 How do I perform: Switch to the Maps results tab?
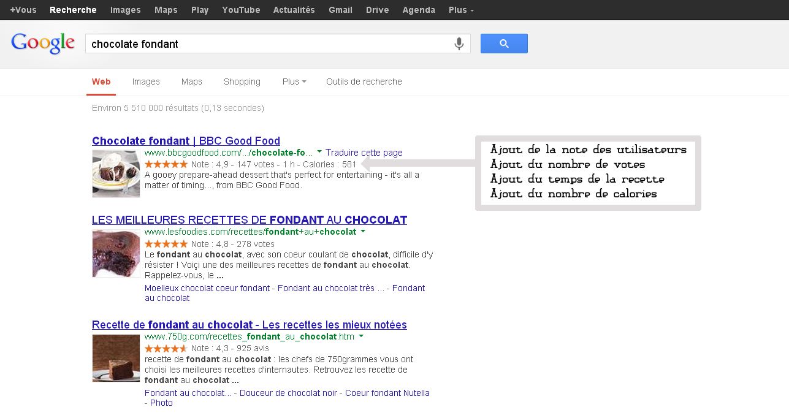192,82
